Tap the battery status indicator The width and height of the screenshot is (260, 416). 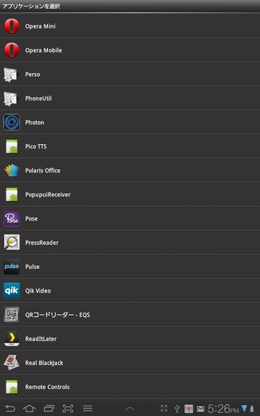(x=252, y=408)
